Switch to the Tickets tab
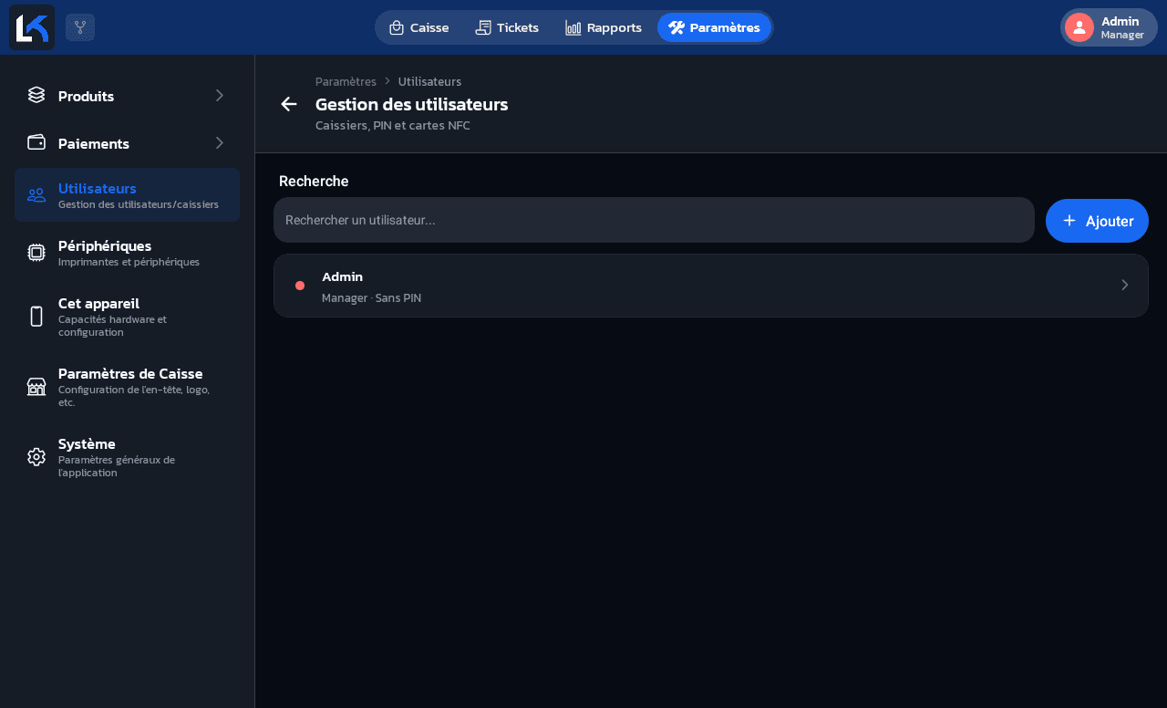1167x708 pixels. click(507, 27)
